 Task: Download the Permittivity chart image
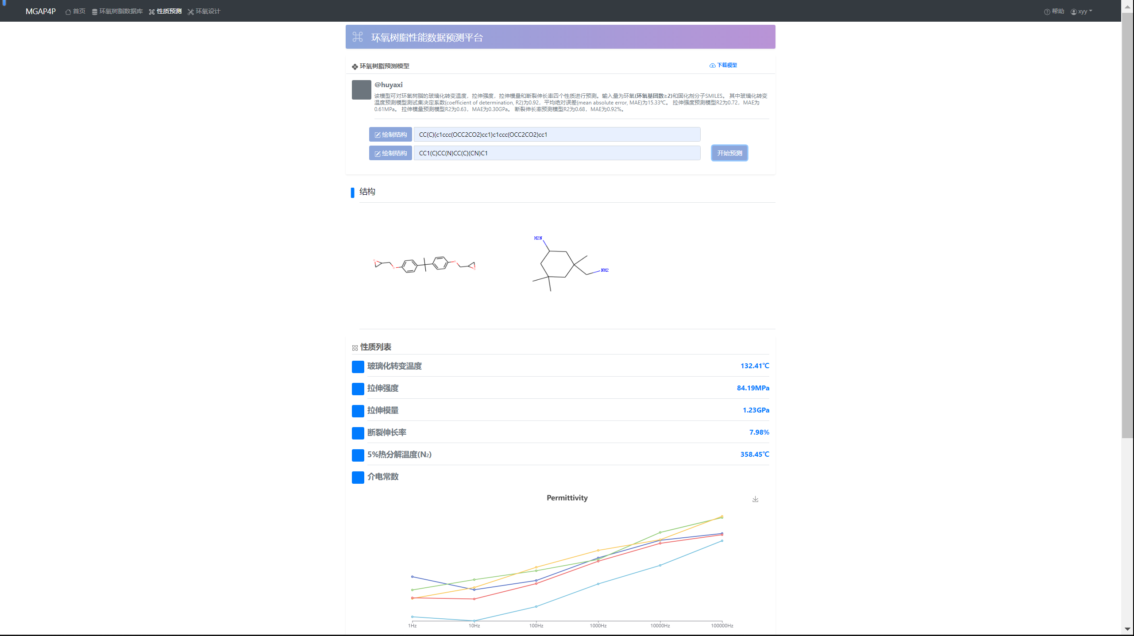755,499
